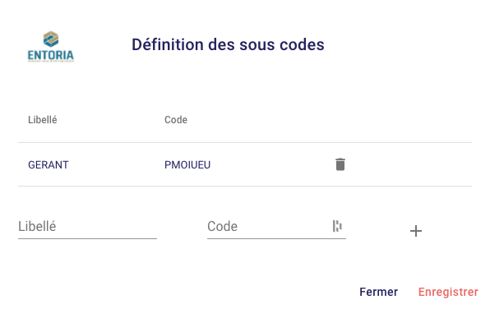Screen dimensions: 490x309
Task: Click the Définition des sous codes title
Action: 228,44
